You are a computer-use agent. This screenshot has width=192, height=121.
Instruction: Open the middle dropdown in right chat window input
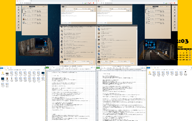pyautogui.click(x=115, y=61)
